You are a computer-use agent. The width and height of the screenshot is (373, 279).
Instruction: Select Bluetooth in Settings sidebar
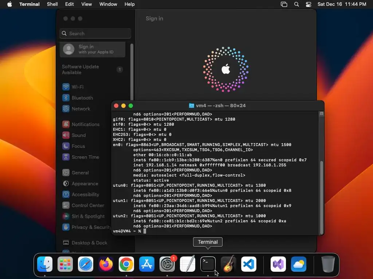pyautogui.click(x=93, y=98)
